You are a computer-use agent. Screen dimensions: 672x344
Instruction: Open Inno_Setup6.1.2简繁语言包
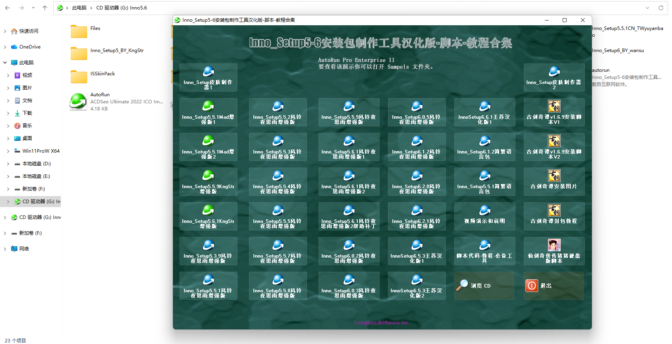(x=485, y=147)
